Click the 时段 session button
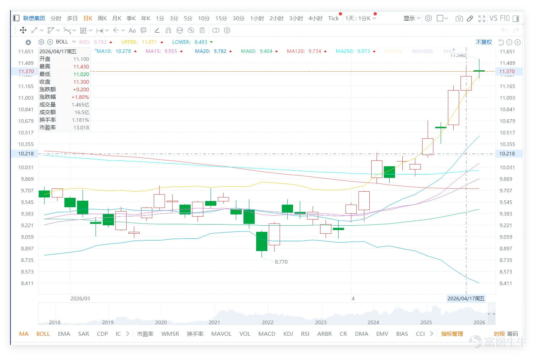The width and height of the screenshot is (534, 355). click(x=500, y=334)
